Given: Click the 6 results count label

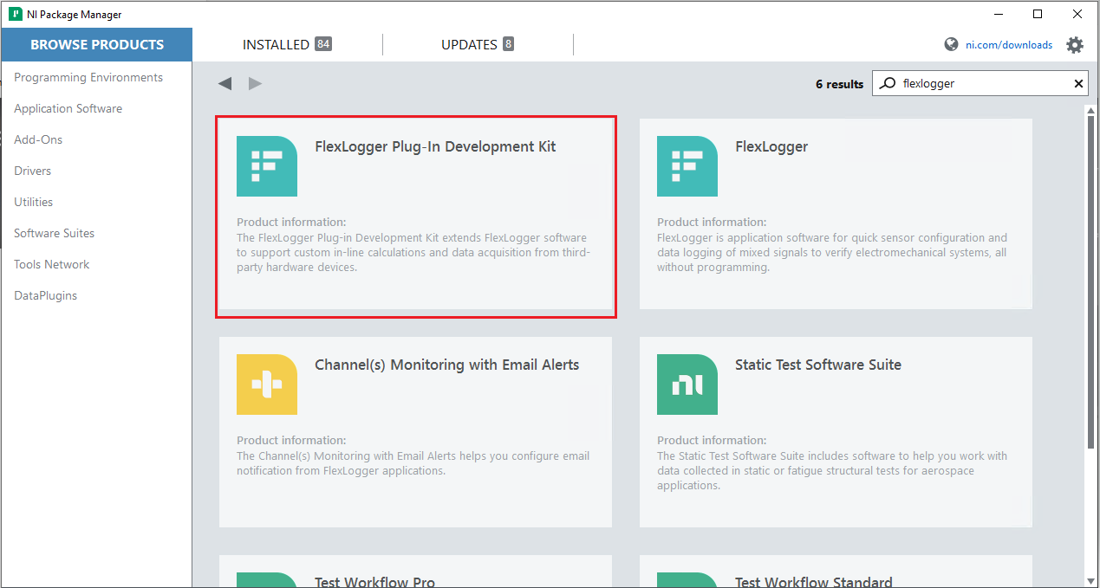Looking at the screenshot, I should (839, 84).
